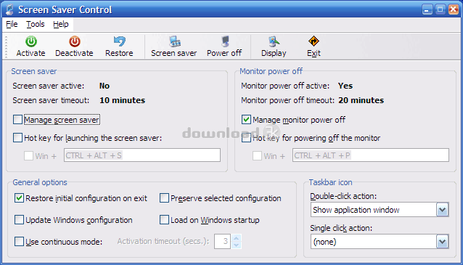Uncheck Manage monitor power off
Image resolution: width=463 pixels, height=265 pixels.
[246, 120]
